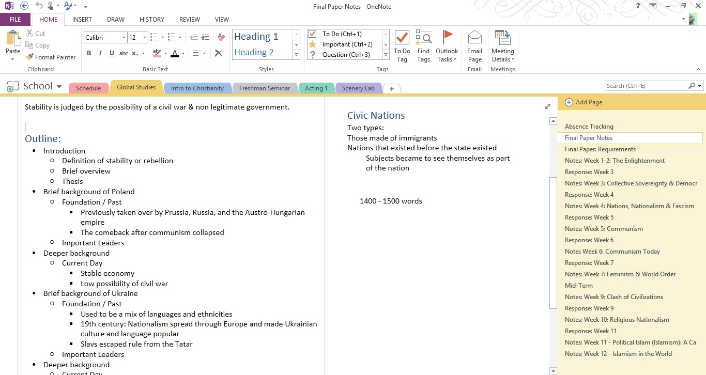Open the highlight color dropdown arrow
The width and height of the screenshot is (706, 375).
(165, 53)
